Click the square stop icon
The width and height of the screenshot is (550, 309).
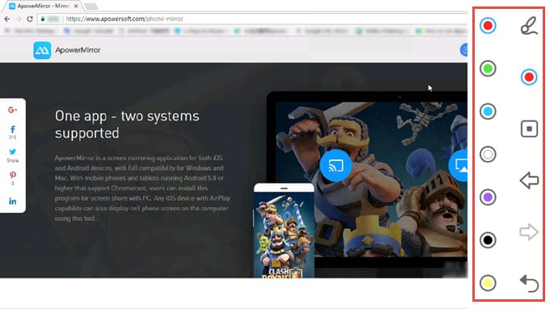pos(529,129)
